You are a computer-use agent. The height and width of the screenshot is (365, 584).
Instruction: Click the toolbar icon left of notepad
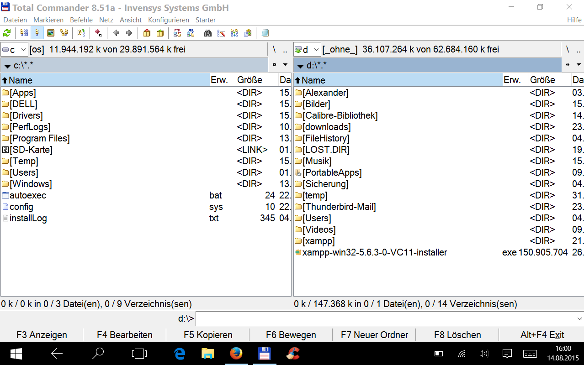tap(248, 33)
